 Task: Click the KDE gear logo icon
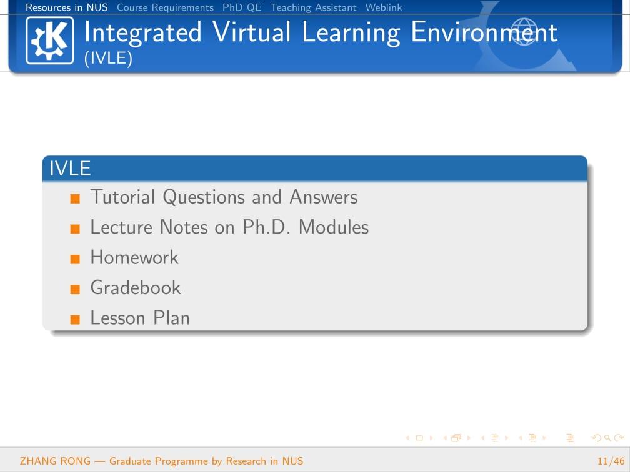click(50, 41)
